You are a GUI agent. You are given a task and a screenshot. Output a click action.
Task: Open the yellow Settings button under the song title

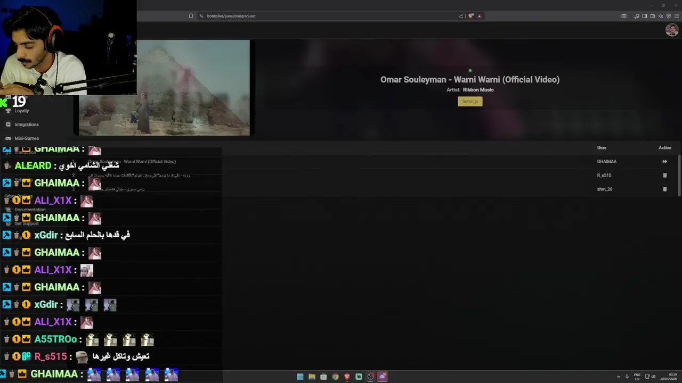470,101
